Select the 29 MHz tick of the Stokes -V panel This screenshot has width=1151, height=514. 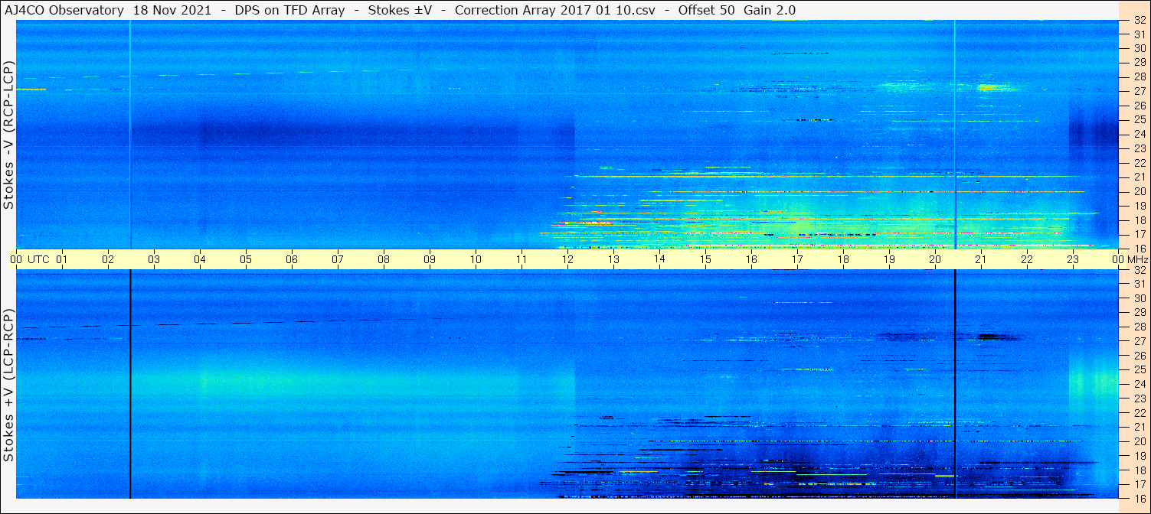click(1140, 63)
